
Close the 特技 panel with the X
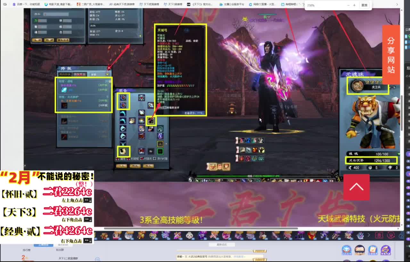click(109, 68)
